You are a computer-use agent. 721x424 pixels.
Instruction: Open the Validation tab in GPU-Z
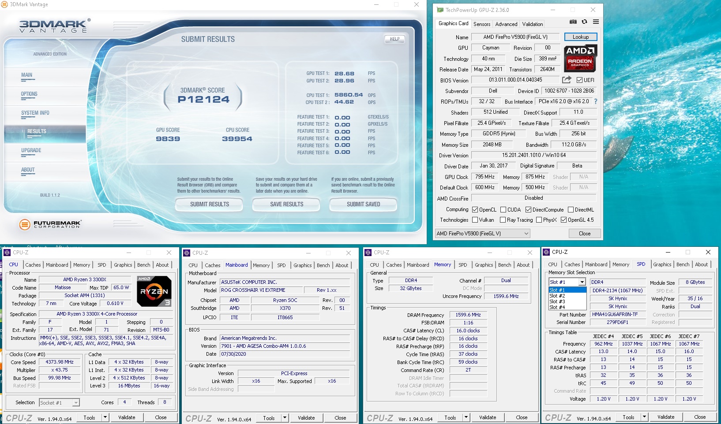coord(533,24)
